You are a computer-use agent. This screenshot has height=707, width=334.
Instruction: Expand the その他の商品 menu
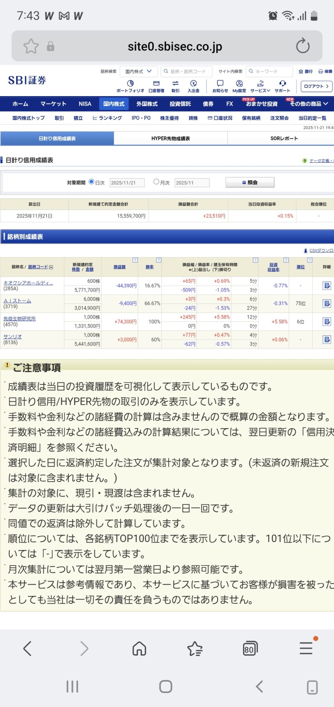[308, 104]
